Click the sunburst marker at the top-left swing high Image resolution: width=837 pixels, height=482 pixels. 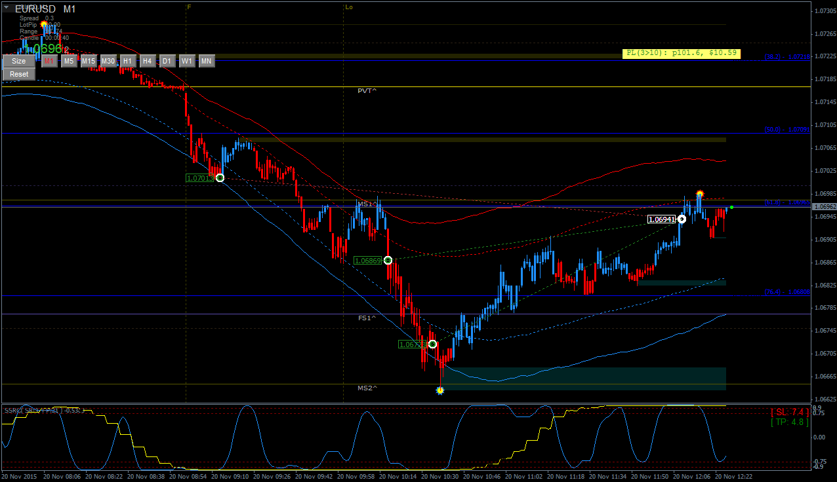pyautogui.click(x=45, y=24)
